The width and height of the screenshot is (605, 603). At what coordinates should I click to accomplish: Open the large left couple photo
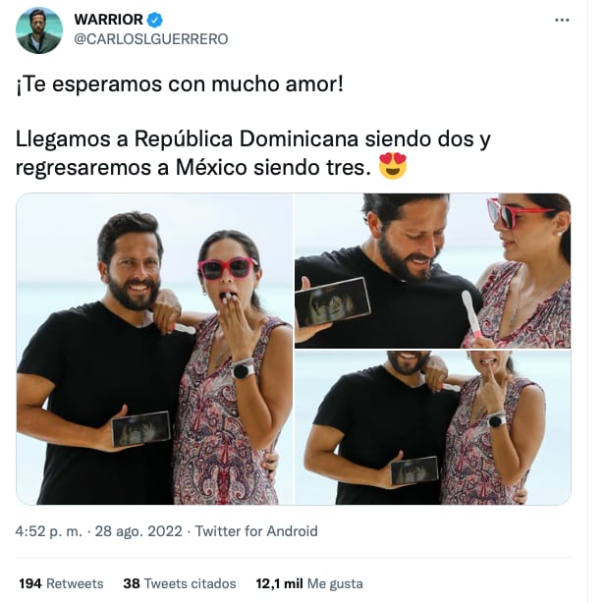(x=154, y=349)
